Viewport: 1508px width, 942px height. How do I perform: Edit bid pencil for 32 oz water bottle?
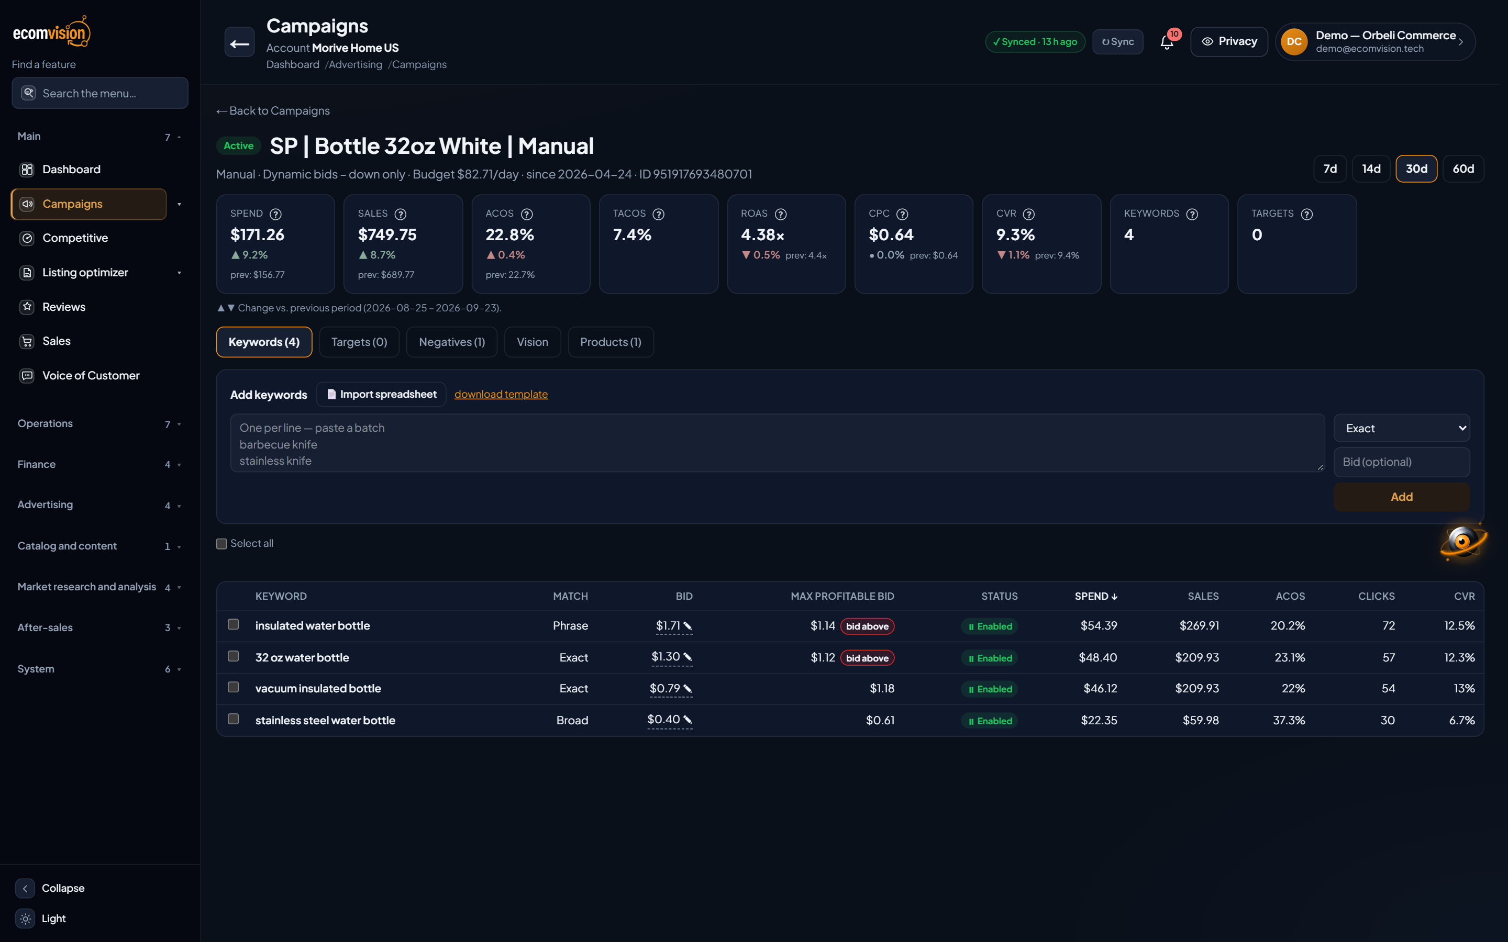click(x=688, y=657)
